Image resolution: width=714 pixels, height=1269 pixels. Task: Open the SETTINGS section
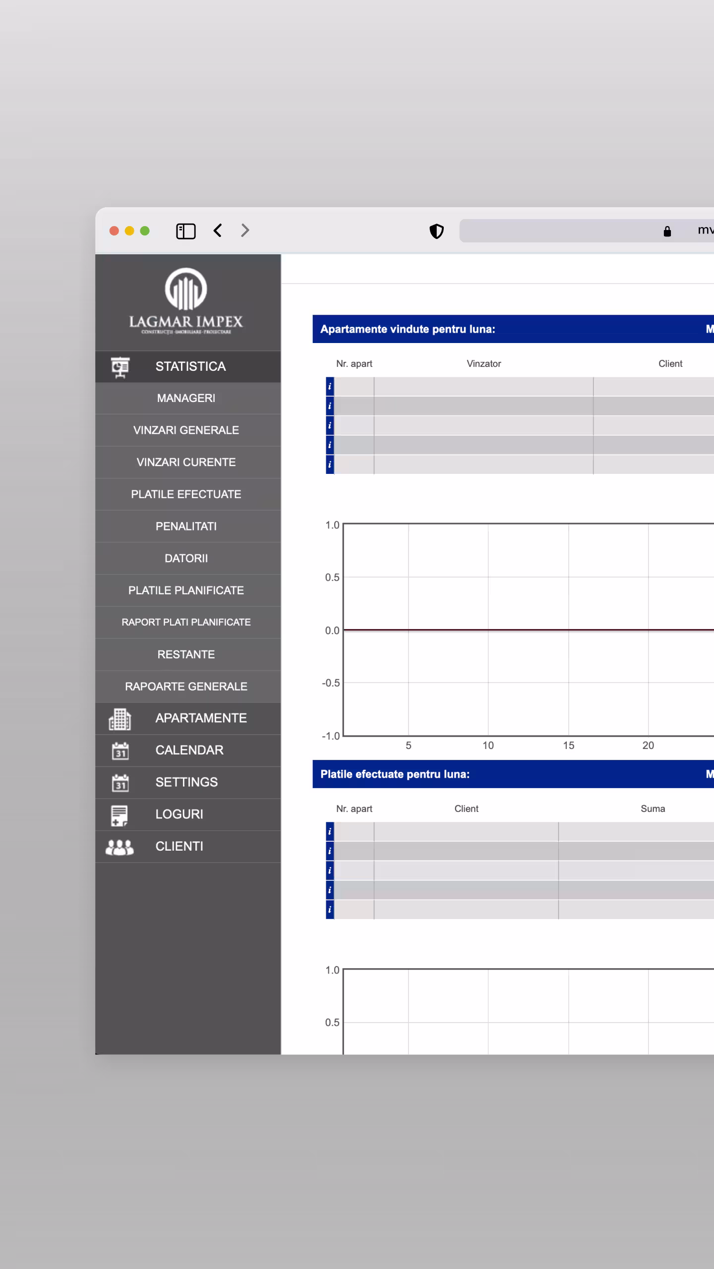[188, 783]
